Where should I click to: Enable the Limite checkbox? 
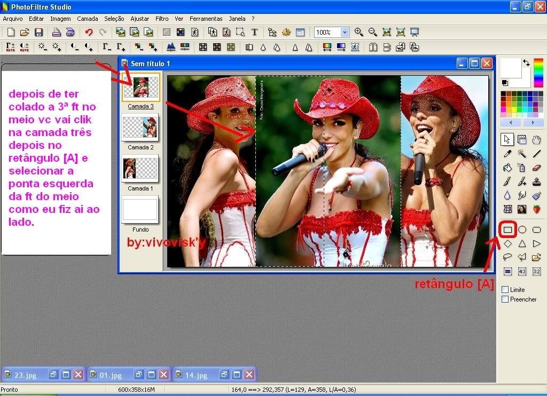coord(505,290)
